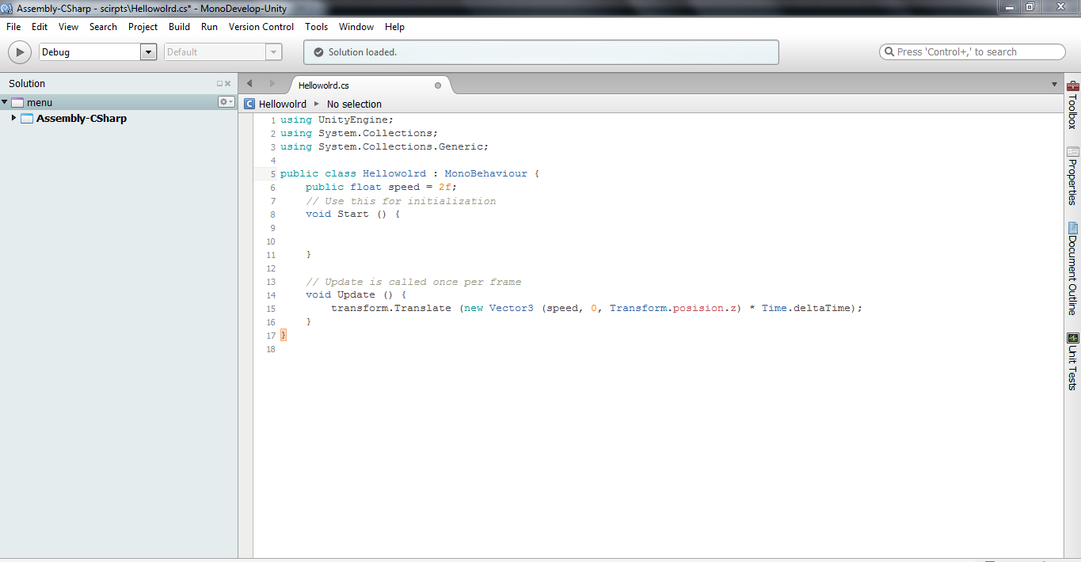Open the Hellowolrd class breadcrumb
This screenshot has height=562, width=1081.
tap(283, 104)
